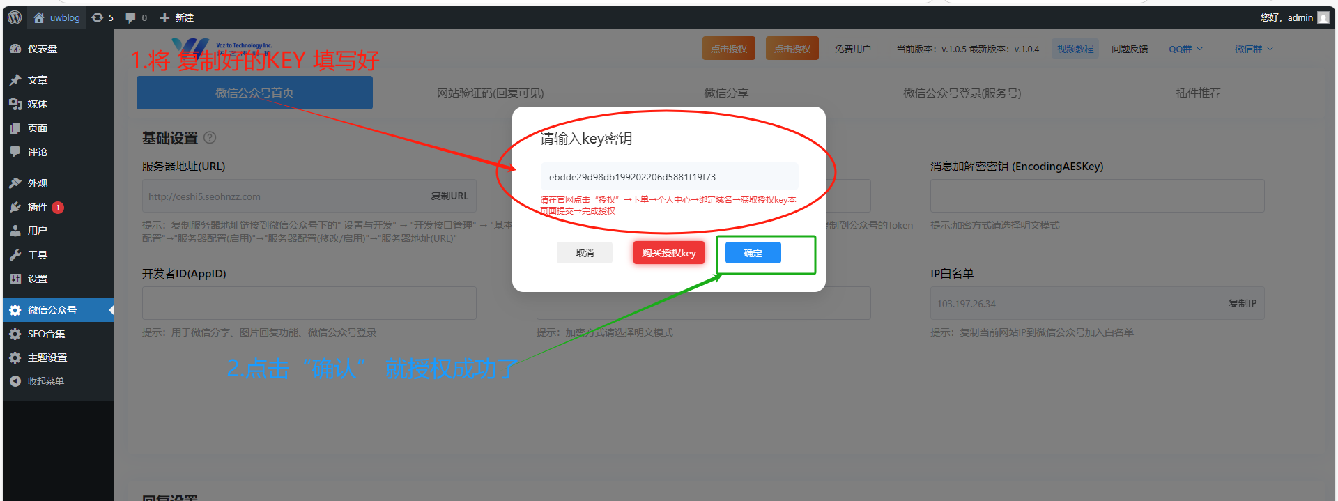Click the help question mark beside 基础设置
This screenshot has width=1338, height=501.
[x=210, y=138]
